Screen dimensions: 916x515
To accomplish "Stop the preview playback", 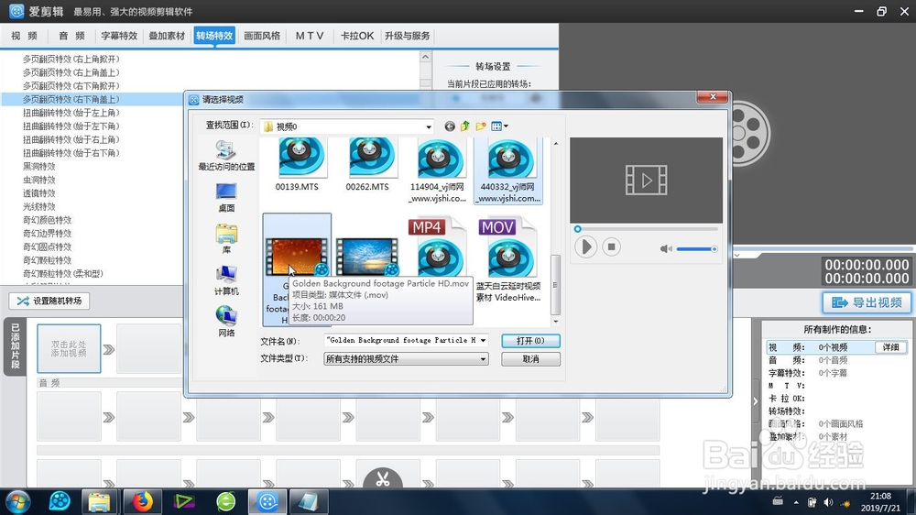I will (611, 247).
